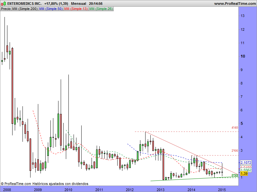Open the MM (Simple 13) indicator label
Screen dimensions: 257x192
(76, 9)
